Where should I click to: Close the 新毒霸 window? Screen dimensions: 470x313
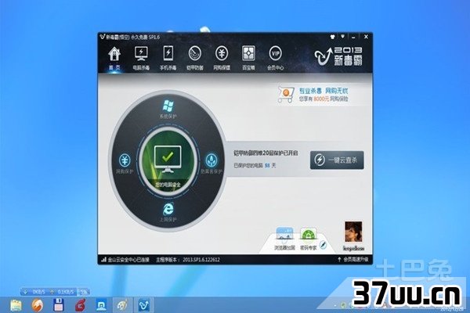366,37
